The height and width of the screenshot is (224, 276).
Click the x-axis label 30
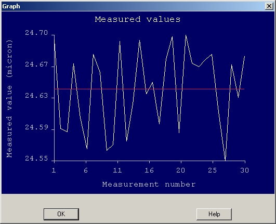(244, 170)
